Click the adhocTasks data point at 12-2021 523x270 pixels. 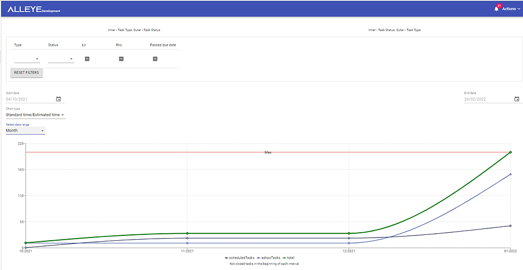point(349,243)
